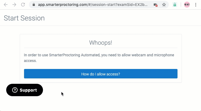Click the question mark icon in Support
This screenshot has height=111, width=201.
[x=15, y=90]
